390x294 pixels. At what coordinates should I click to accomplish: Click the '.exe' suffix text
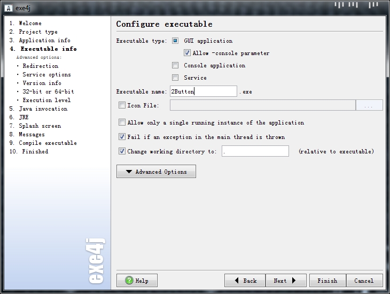pos(246,92)
